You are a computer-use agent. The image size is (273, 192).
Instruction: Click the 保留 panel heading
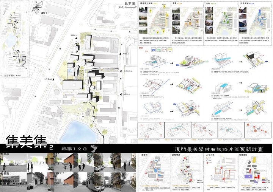tap(174, 3)
